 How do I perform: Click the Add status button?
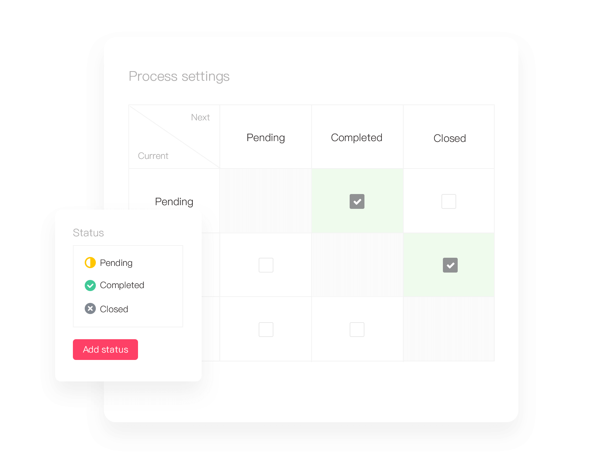click(105, 350)
